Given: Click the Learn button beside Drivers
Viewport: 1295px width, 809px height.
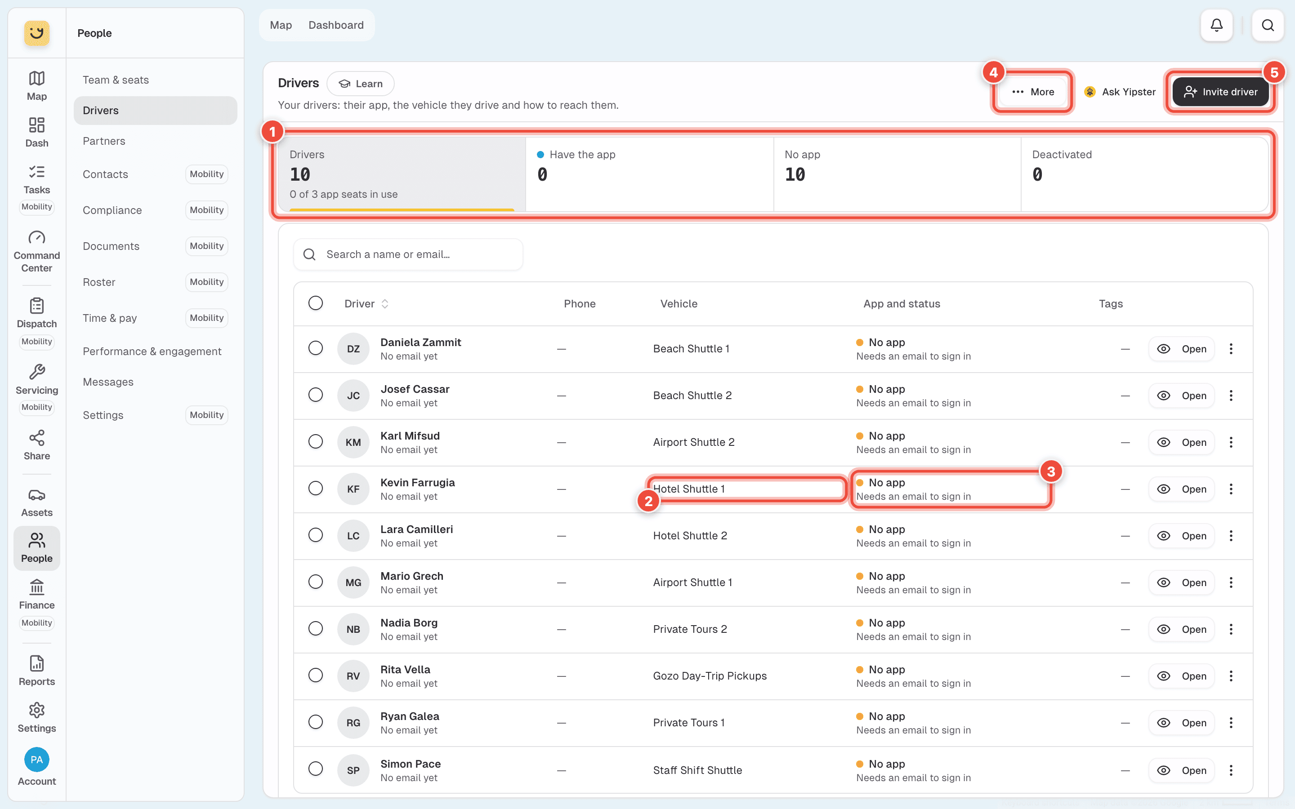Looking at the screenshot, I should pyautogui.click(x=361, y=84).
